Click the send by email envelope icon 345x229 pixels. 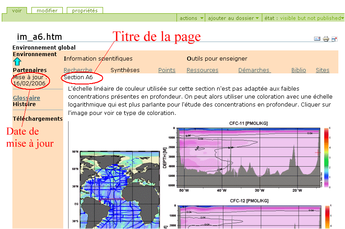tap(317, 39)
